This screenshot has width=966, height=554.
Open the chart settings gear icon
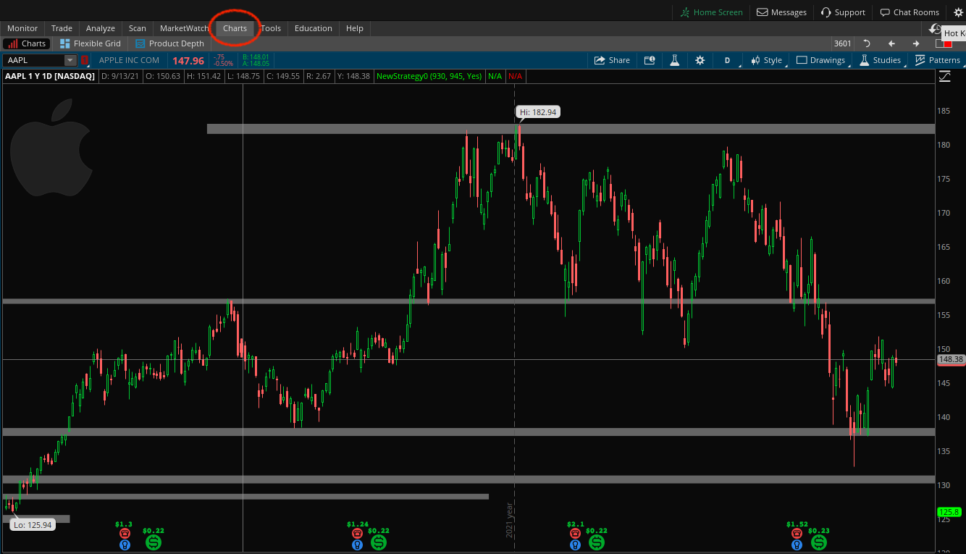[x=700, y=60]
